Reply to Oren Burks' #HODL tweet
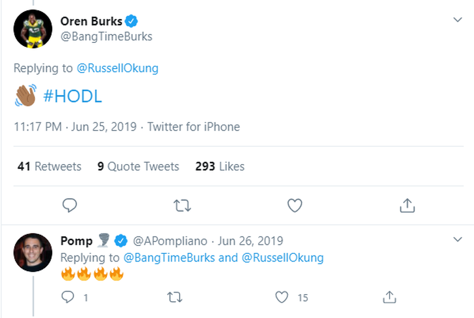474x318 pixels. pos(69,206)
